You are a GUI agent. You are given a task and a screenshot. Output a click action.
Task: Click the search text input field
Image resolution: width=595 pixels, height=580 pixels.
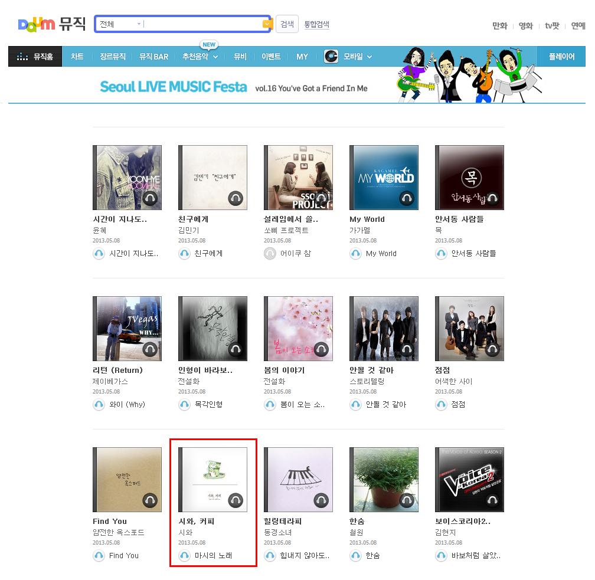[x=203, y=24]
